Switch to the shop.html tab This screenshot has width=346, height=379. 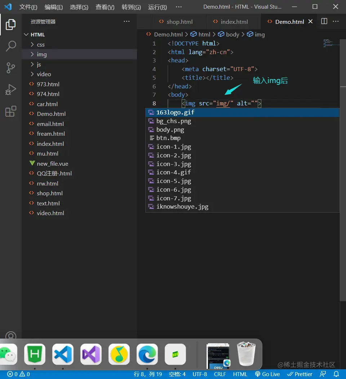(x=179, y=22)
